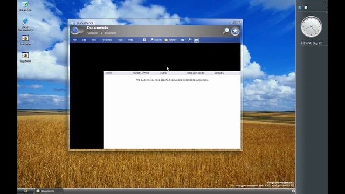Image resolution: width=345 pixels, height=194 pixels.
Task: Click the Search toolbar button
Action: coord(156,40)
